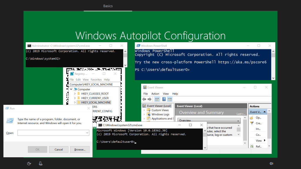Image resolution: width=301 pixels, height=169 pixels.
Task: Click the Create Custom View funnel icon
Action: (x=252, y=124)
